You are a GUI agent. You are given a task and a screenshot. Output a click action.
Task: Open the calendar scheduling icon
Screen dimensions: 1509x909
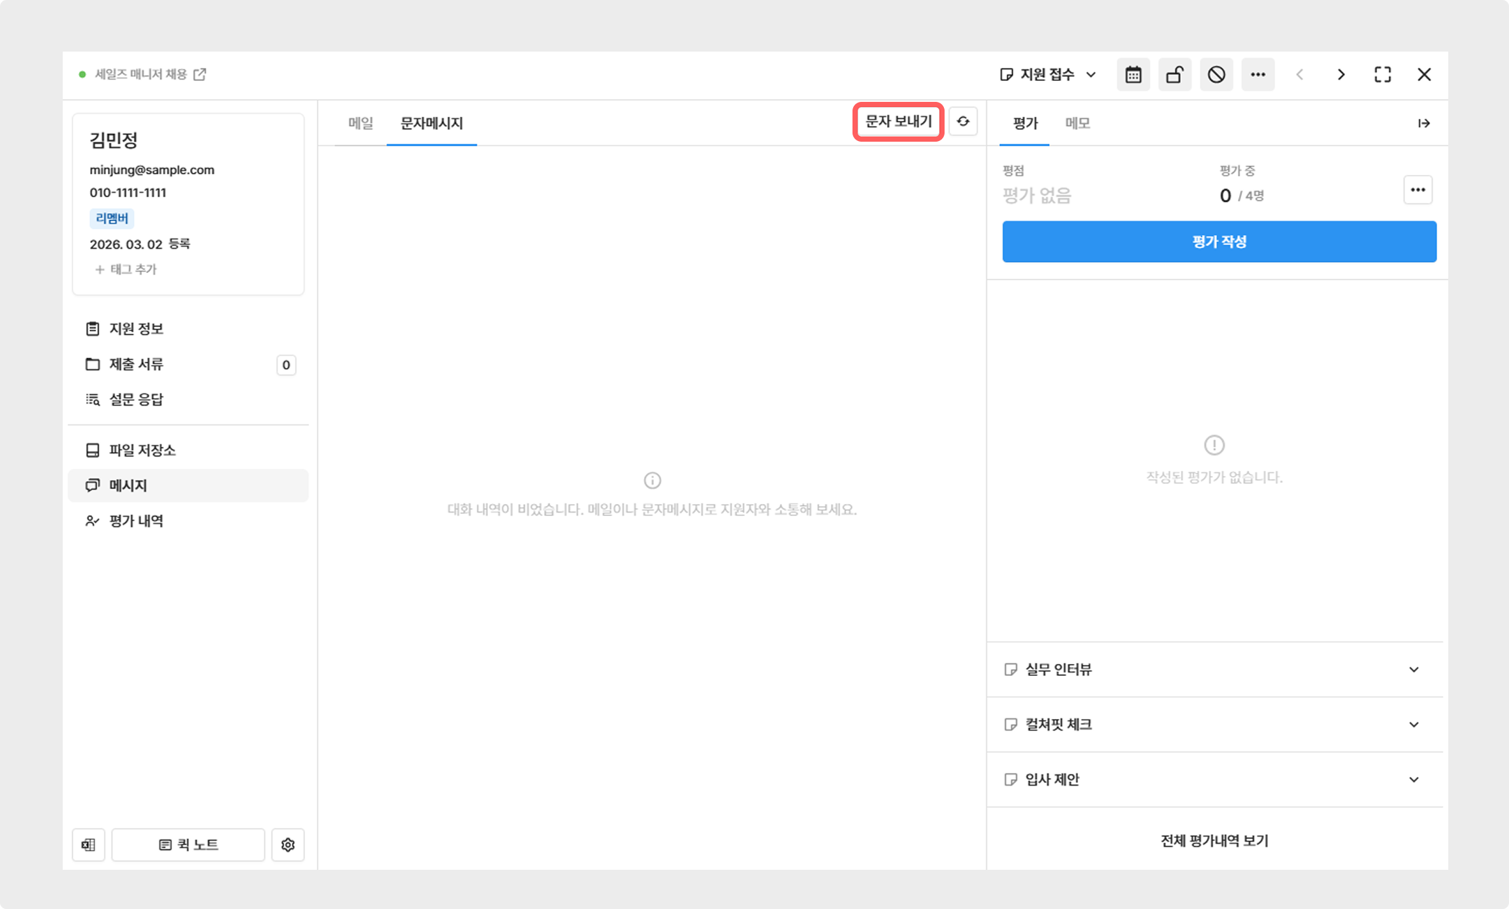[1133, 74]
